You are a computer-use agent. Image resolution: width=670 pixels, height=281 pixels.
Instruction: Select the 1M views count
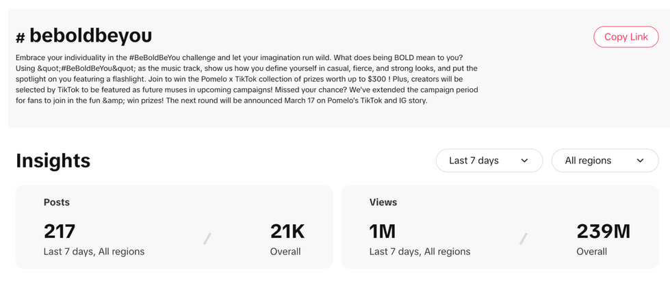pyautogui.click(x=383, y=231)
